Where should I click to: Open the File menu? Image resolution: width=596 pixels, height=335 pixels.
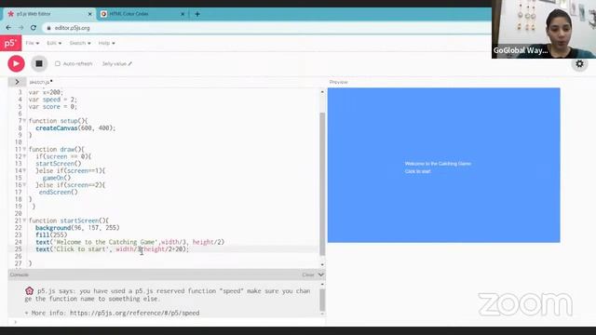tap(33, 44)
